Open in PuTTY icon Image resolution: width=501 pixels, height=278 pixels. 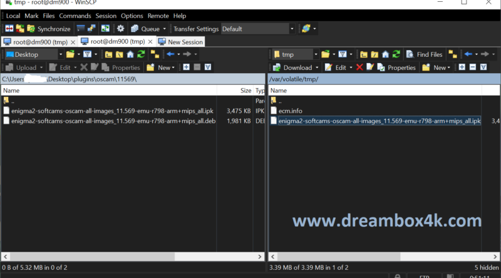pos(91,29)
